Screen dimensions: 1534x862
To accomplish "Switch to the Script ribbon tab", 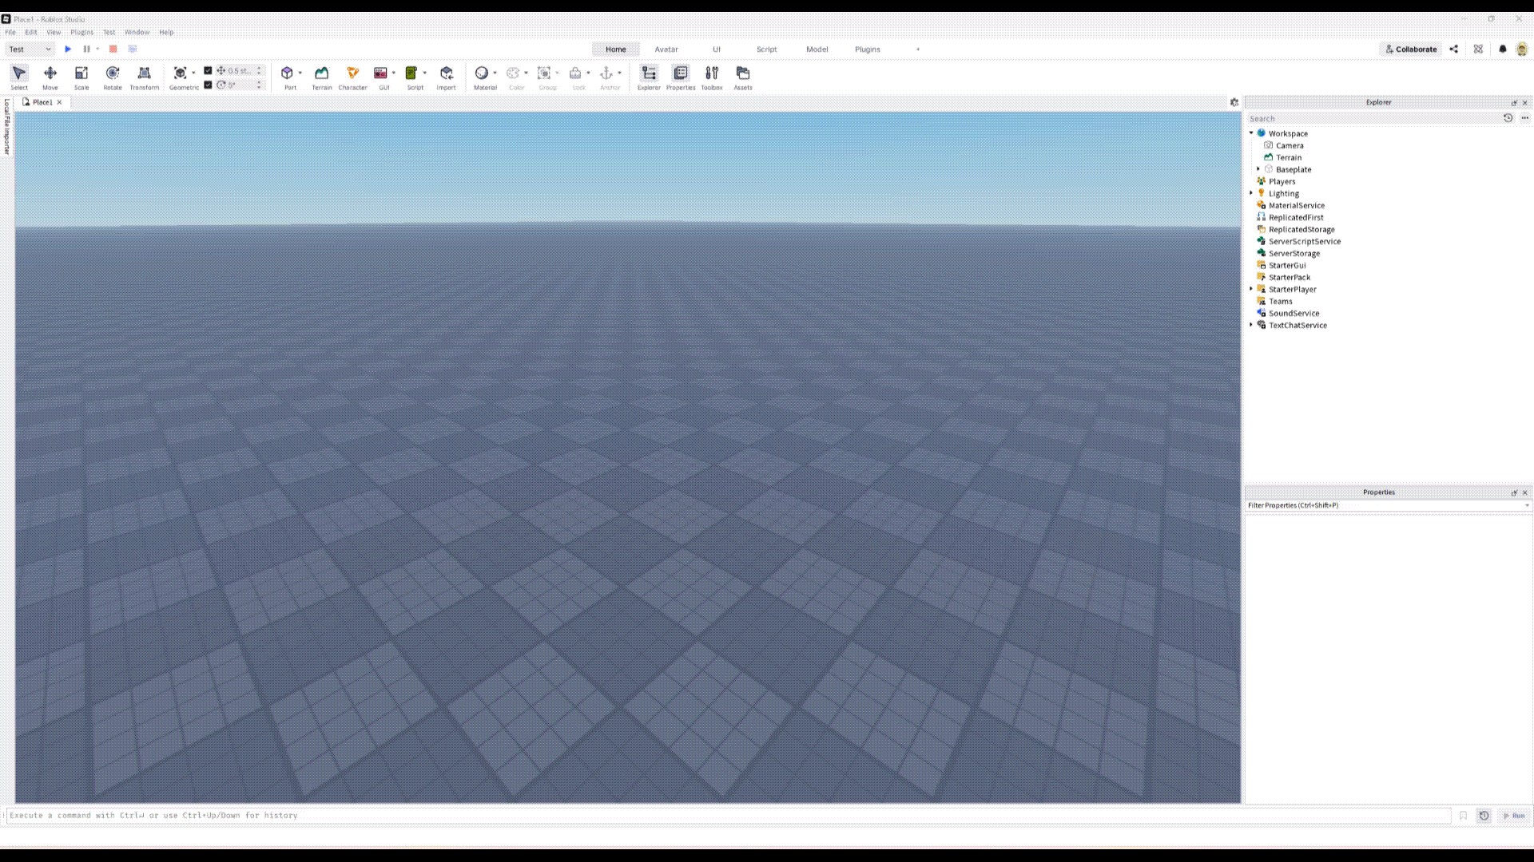I will [x=767, y=49].
